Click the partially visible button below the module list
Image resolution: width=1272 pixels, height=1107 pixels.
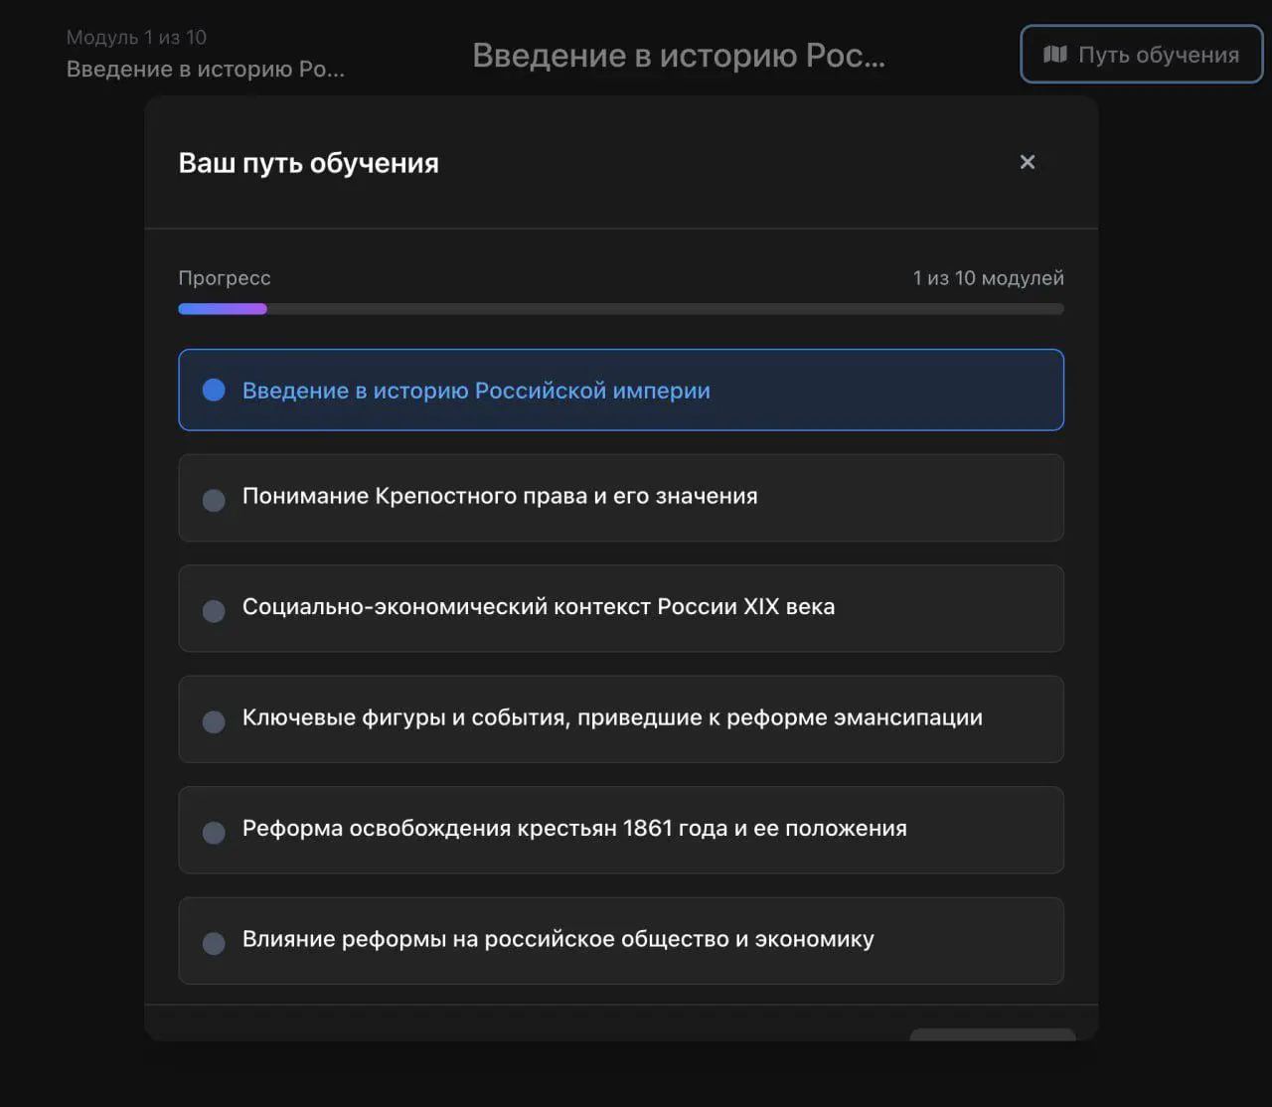(x=992, y=1035)
